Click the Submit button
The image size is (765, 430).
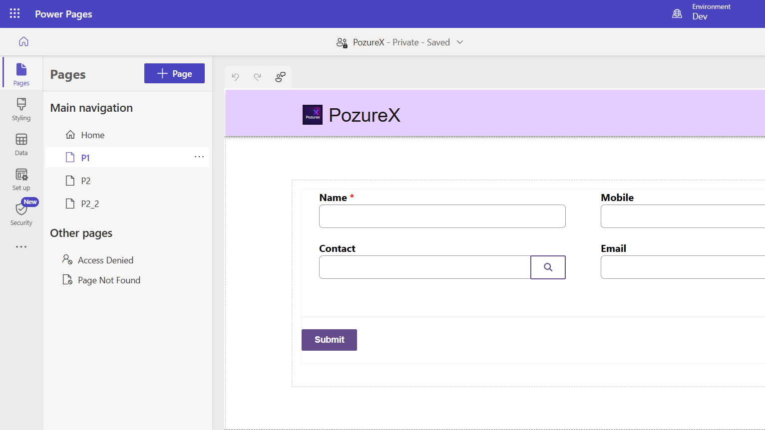click(x=329, y=340)
